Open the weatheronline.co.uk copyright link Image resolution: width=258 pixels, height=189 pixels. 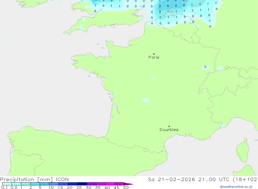pos(236,187)
